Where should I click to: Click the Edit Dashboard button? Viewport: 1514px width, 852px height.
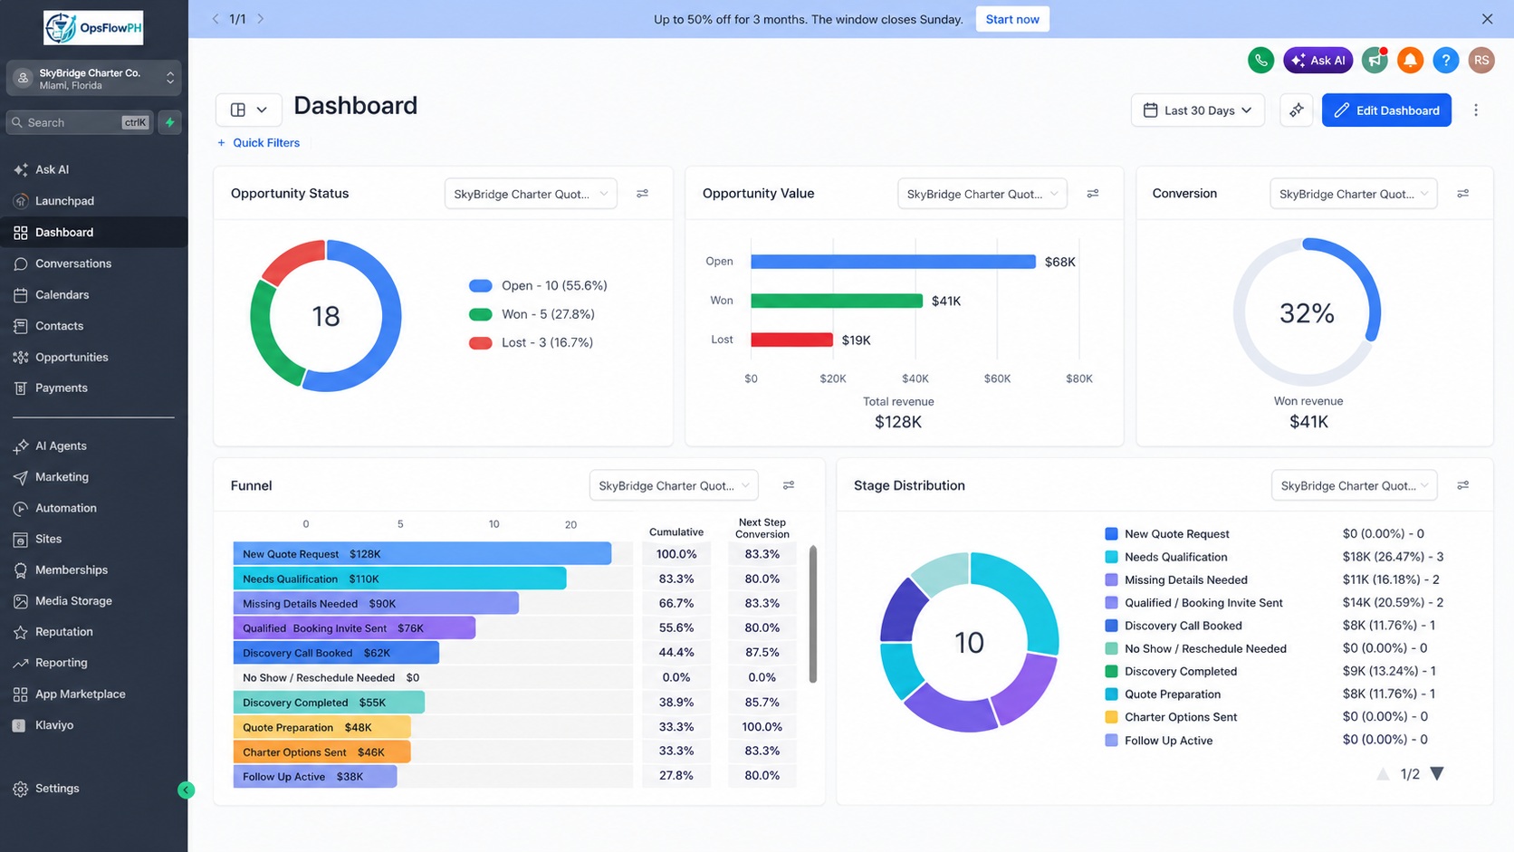click(1386, 110)
